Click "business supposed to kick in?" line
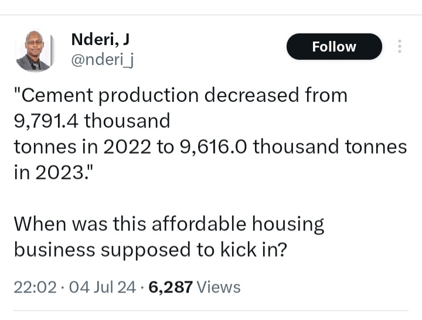 click(149, 250)
